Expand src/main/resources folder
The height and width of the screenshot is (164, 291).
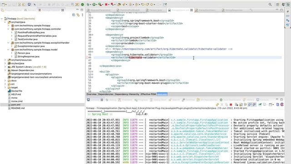click(5, 60)
